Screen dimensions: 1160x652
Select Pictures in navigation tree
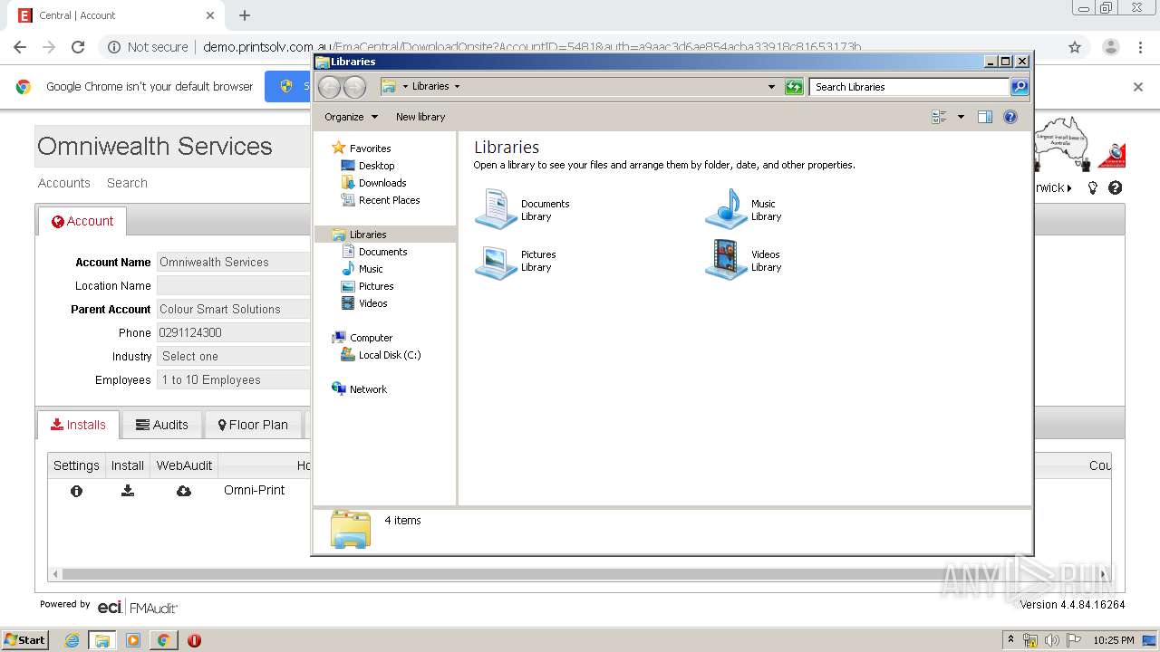(375, 286)
